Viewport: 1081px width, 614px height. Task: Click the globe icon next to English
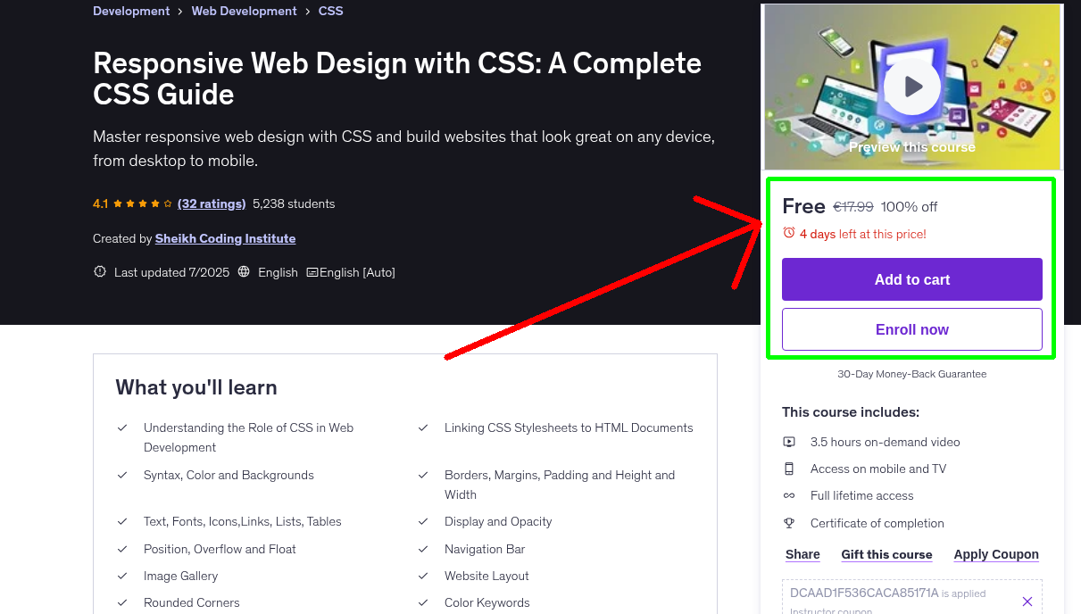pyautogui.click(x=244, y=272)
